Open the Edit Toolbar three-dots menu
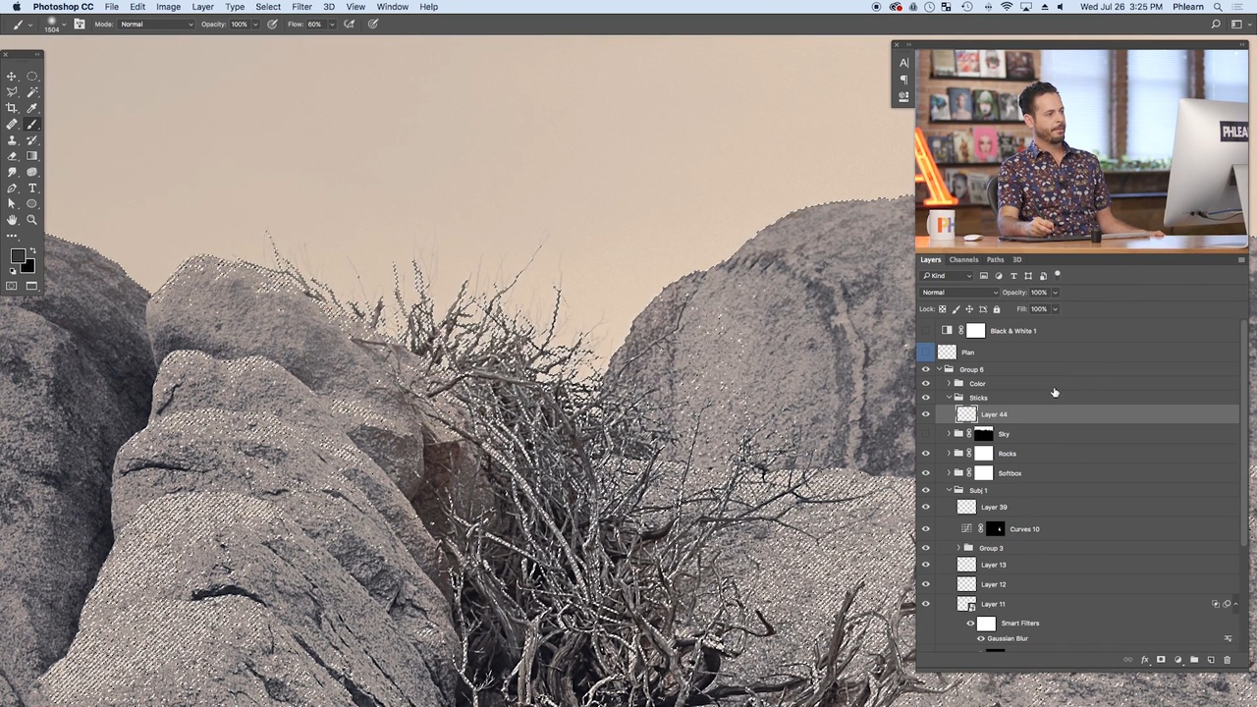Viewport: 1257px width, 707px height. click(x=12, y=236)
